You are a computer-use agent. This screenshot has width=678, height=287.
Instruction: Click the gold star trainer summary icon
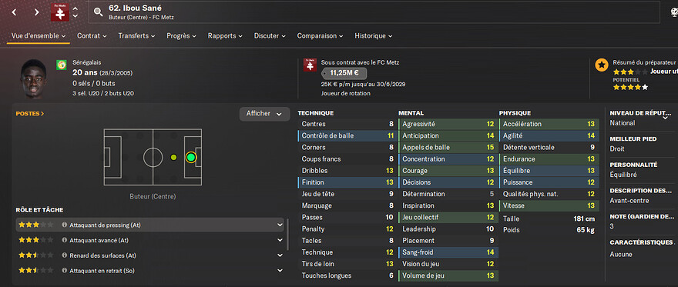pos(601,65)
